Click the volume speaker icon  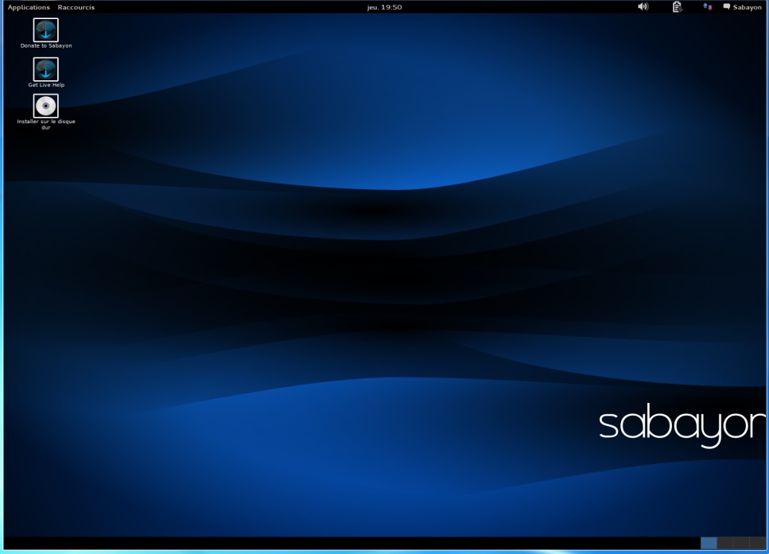[643, 7]
